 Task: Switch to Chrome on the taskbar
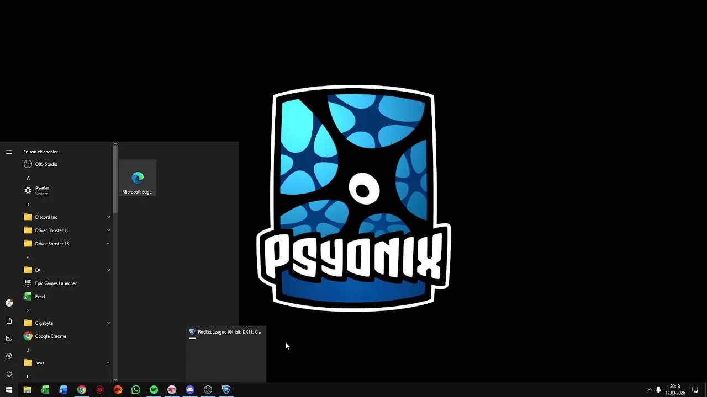[82, 390]
